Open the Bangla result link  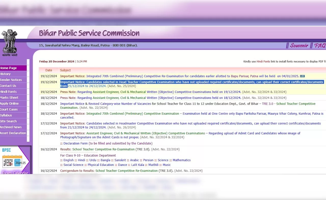tap(105, 160)
